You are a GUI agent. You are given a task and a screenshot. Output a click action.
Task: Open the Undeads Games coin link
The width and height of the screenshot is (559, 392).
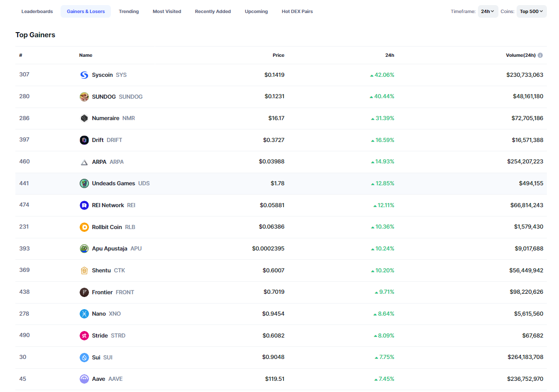click(113, 183)
